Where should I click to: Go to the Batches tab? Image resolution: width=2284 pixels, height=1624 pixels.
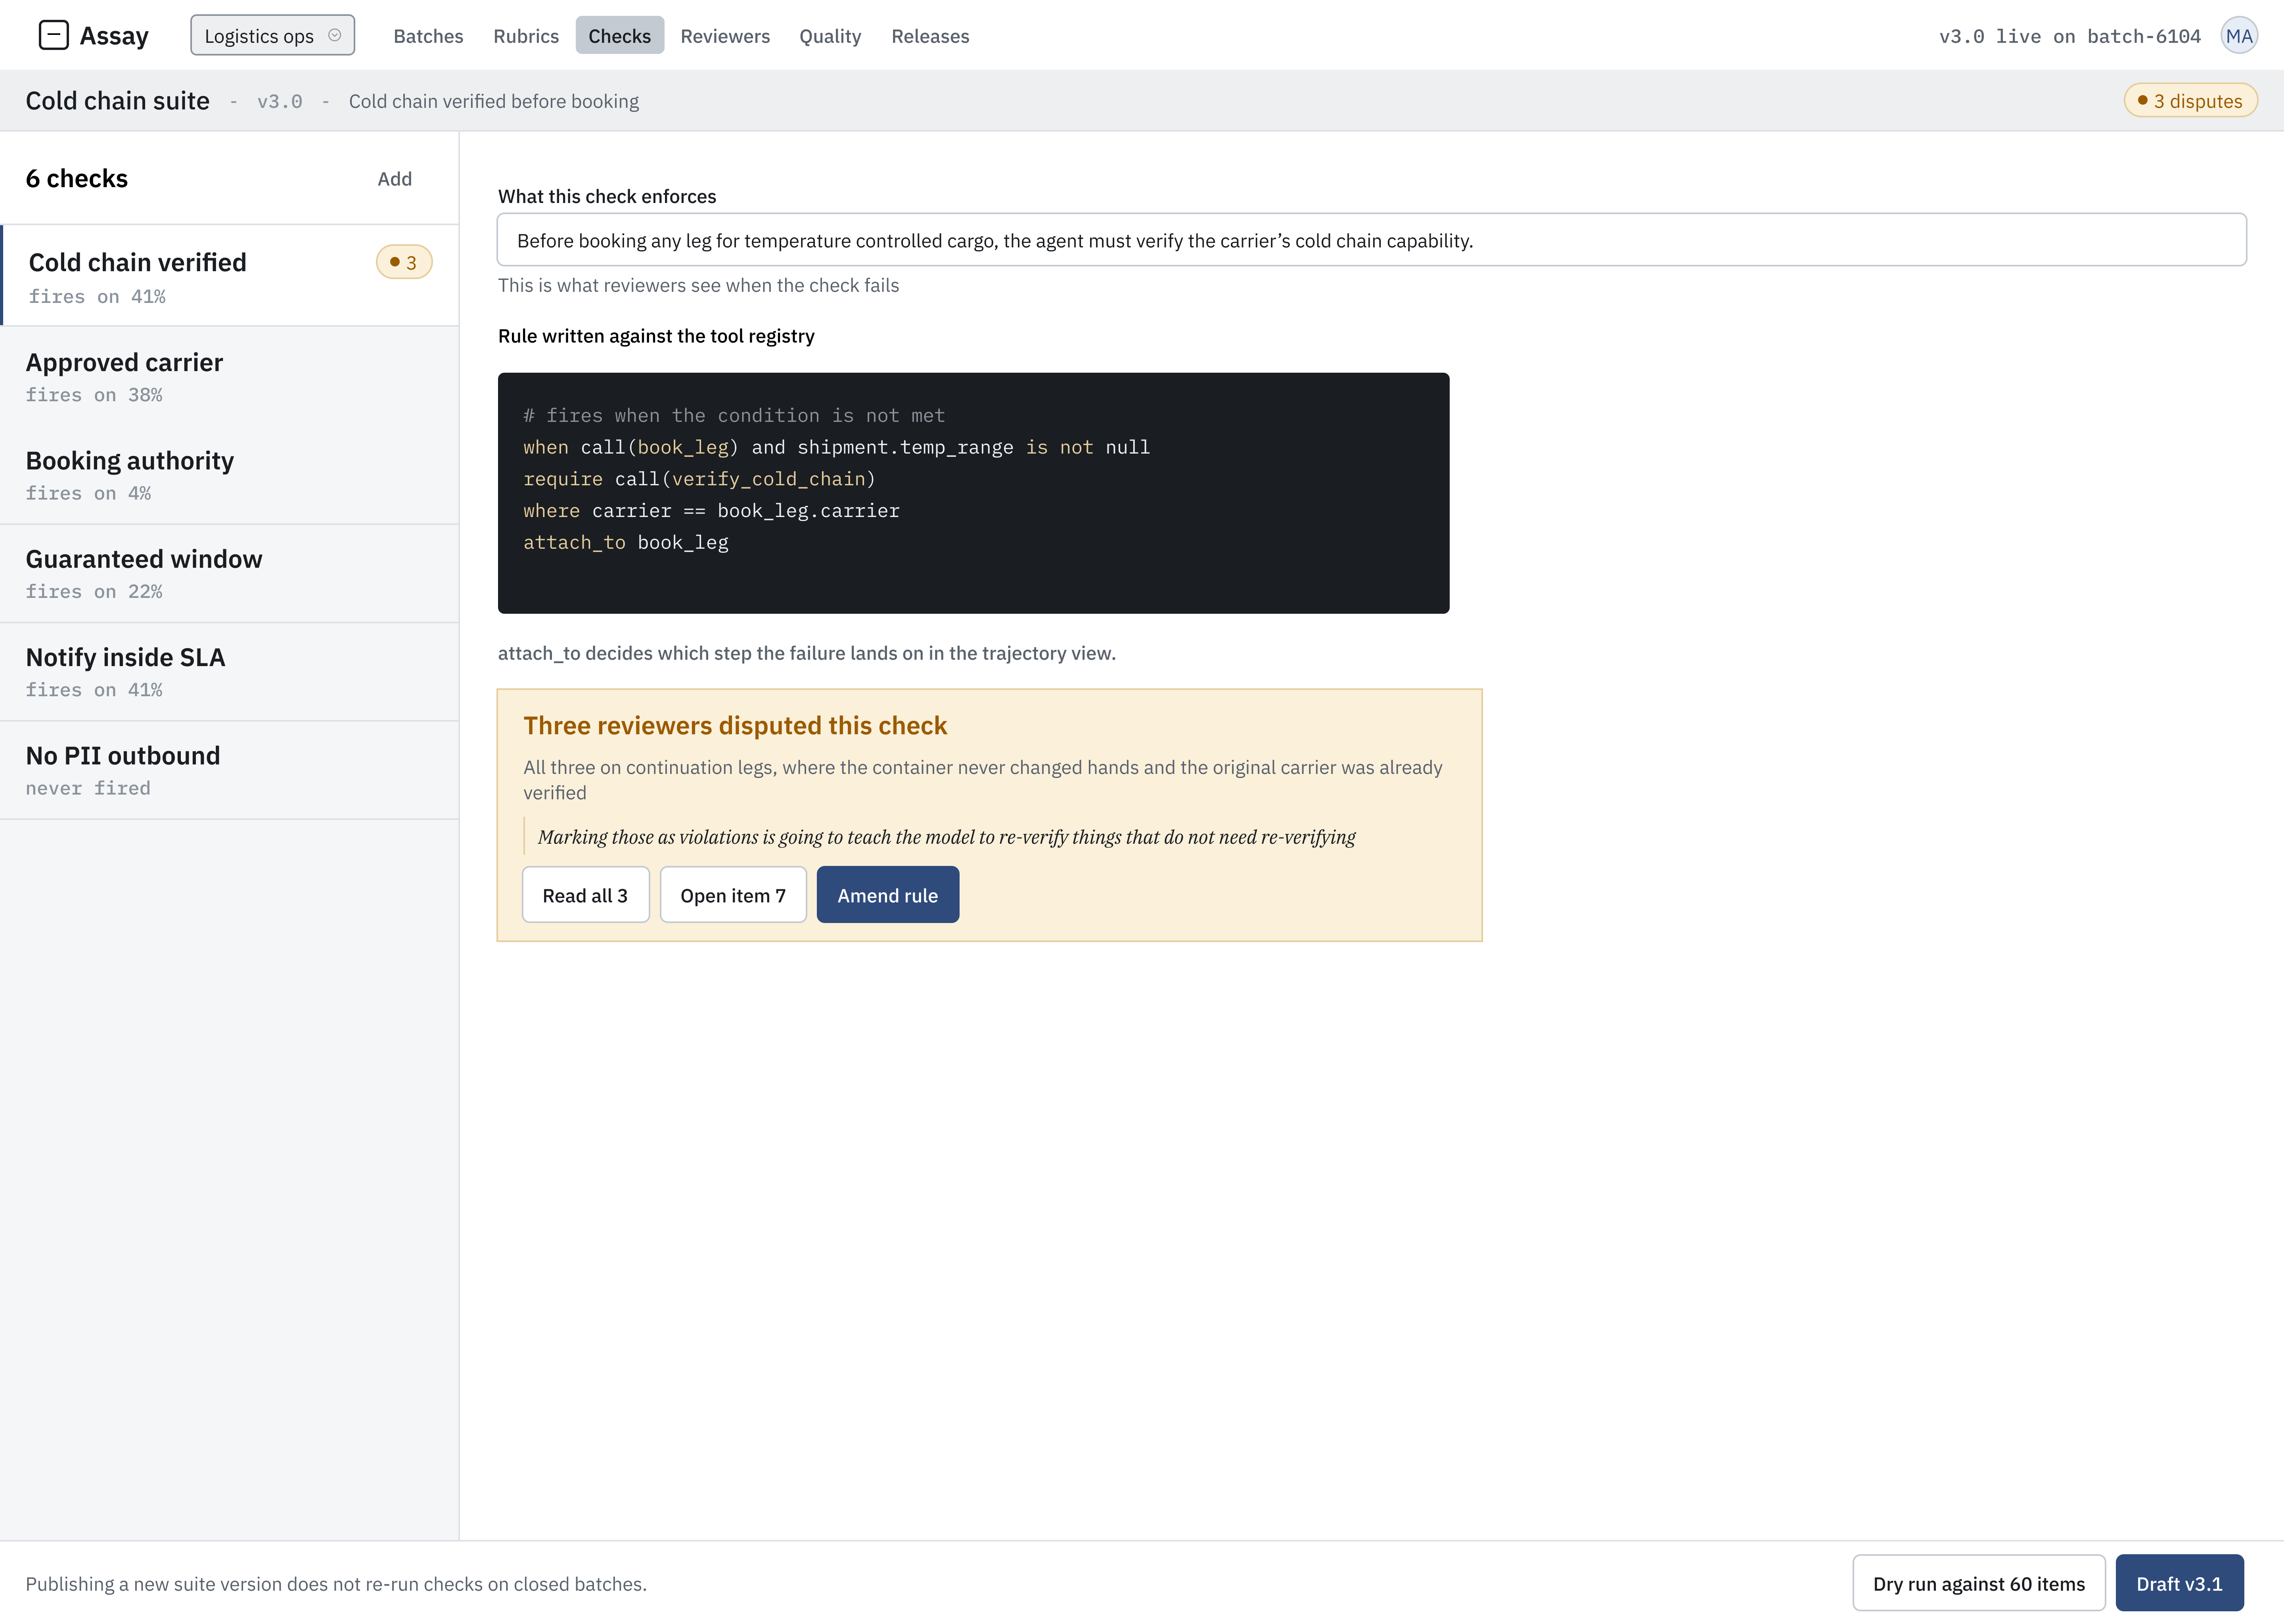point(428,36)
